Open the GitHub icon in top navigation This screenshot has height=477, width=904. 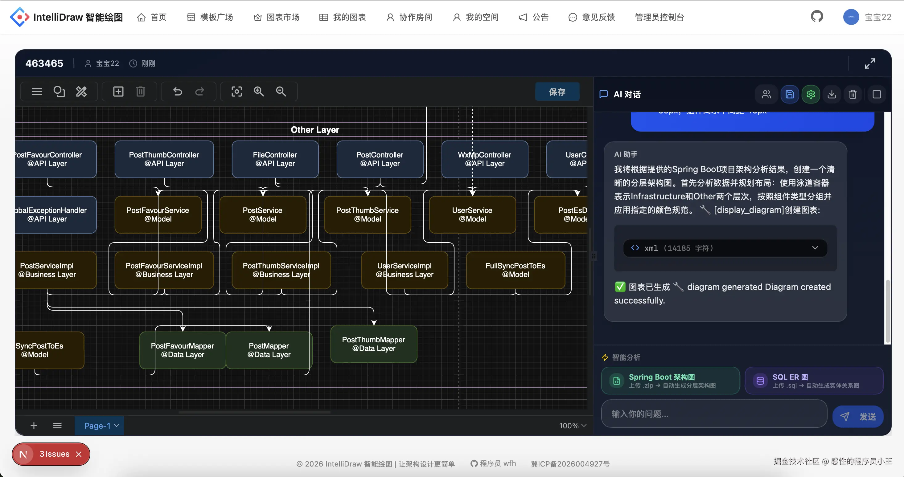[817, 16]
